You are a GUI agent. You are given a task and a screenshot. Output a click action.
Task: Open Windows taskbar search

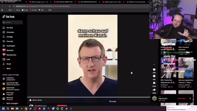click(x=8, y=109)
